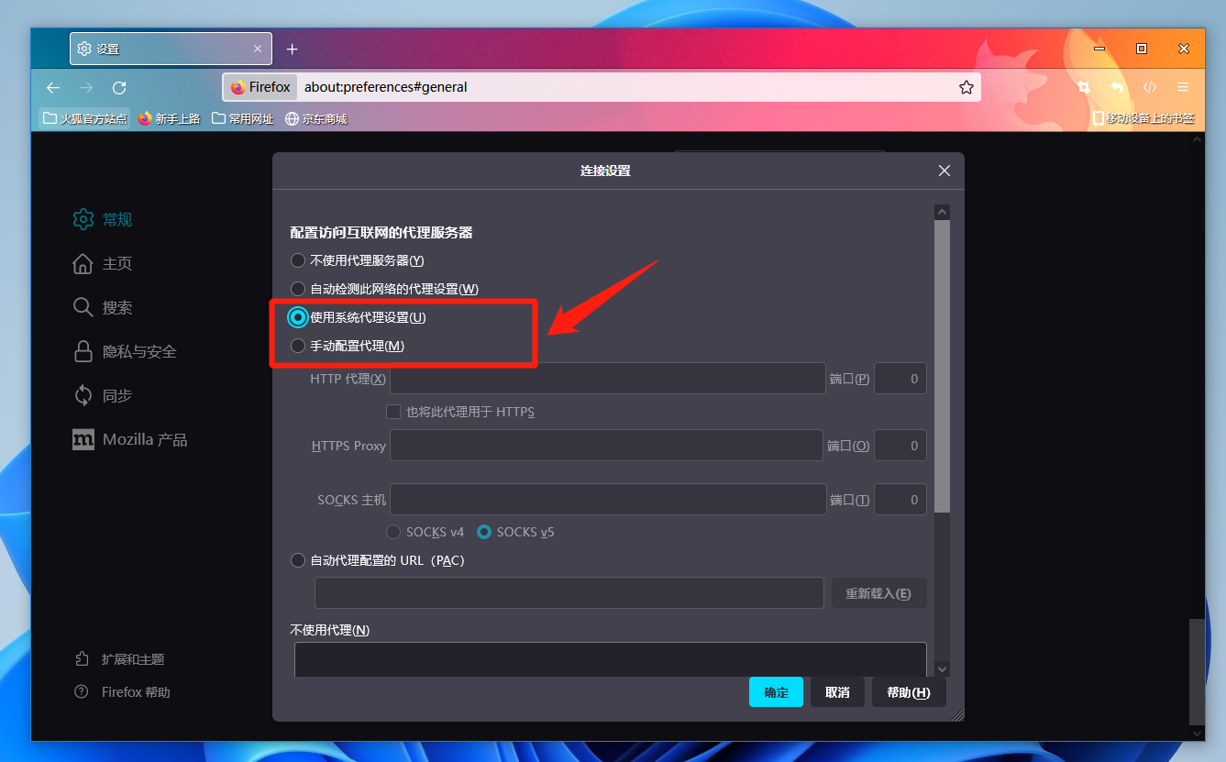Open 隐私与安全 settings category
The width and height of the screenshot is (1226, 762).
(125, 351)
